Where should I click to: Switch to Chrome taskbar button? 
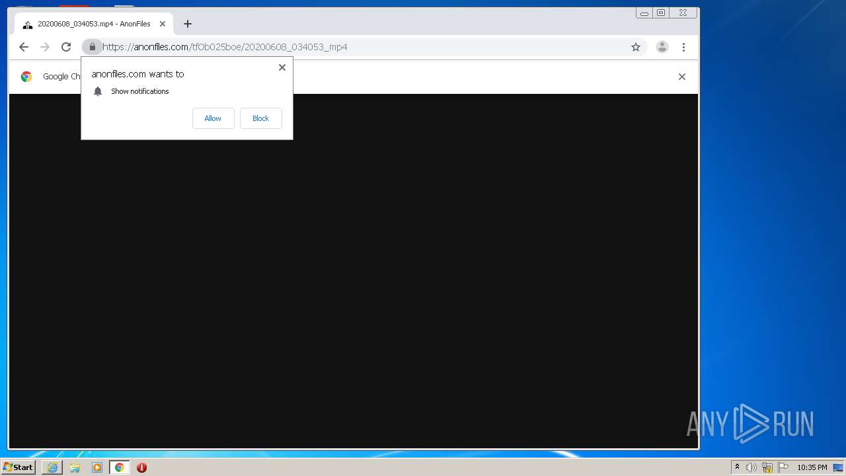pyautogui.click(x=119, y=467)
